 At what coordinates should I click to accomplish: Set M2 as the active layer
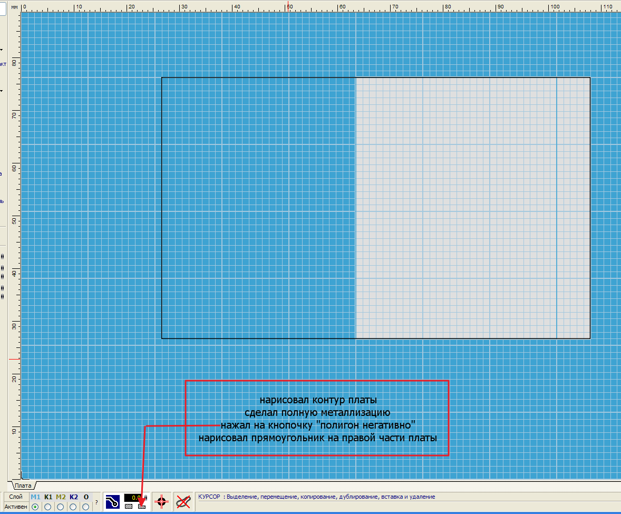click(x=61, y=507)
